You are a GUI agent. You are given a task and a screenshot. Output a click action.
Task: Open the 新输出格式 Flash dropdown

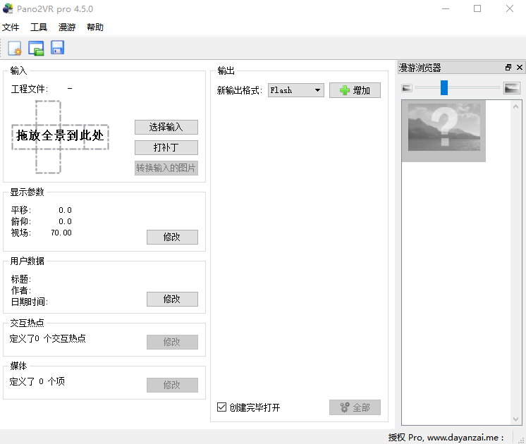[x=295, y=90]
